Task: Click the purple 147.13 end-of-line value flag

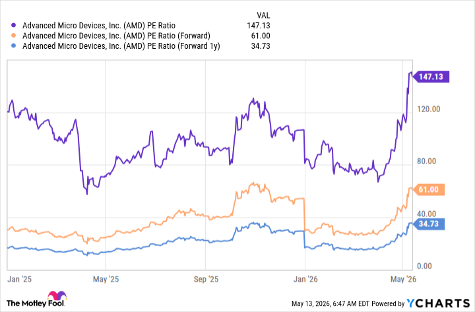Action: click(431, 77)
